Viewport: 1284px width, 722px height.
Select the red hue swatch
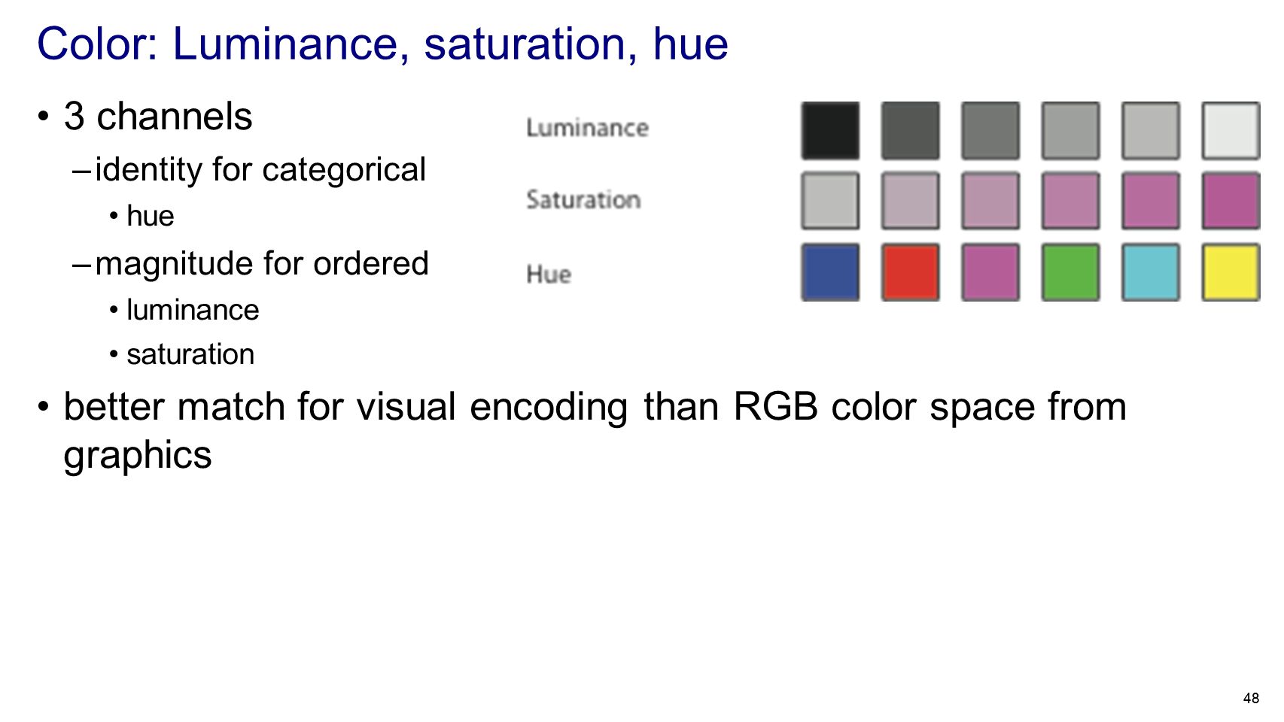910,272
